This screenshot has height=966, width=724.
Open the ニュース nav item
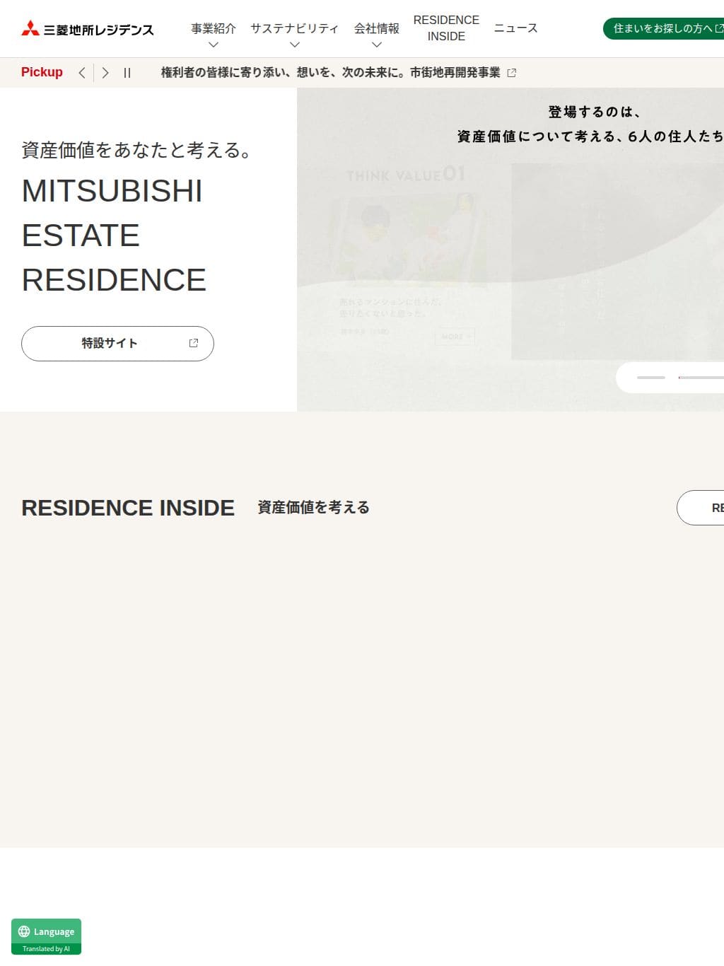pyautogui.click(x=516, y=28)
